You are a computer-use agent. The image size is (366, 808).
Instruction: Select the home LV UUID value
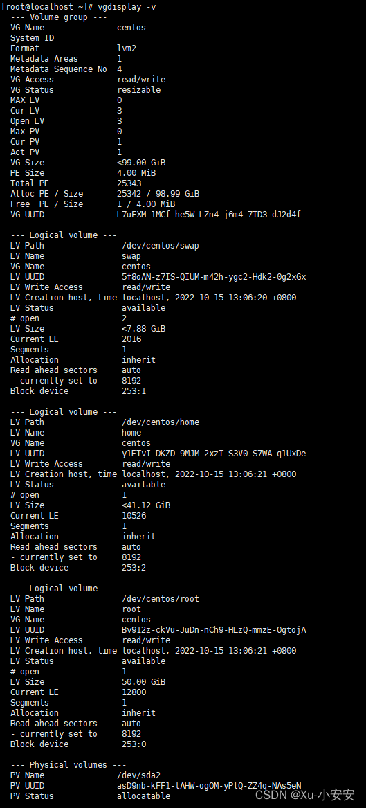tap(214, 454)
